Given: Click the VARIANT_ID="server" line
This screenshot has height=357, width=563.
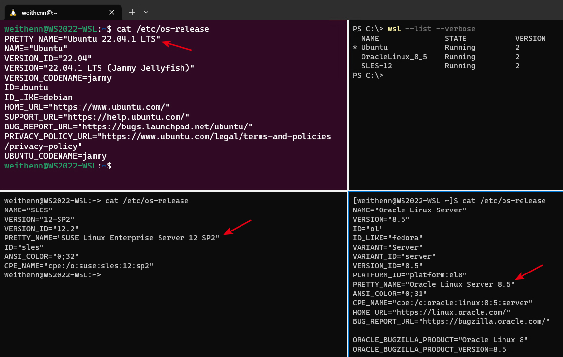Looking at the screenshot, I should pyautogui.click(x=394, y=257).
